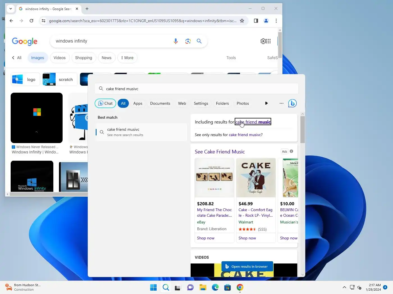Click Open results in browser
Image resolution: width=393 pixels, height=294 pixels.
(247, 267)
